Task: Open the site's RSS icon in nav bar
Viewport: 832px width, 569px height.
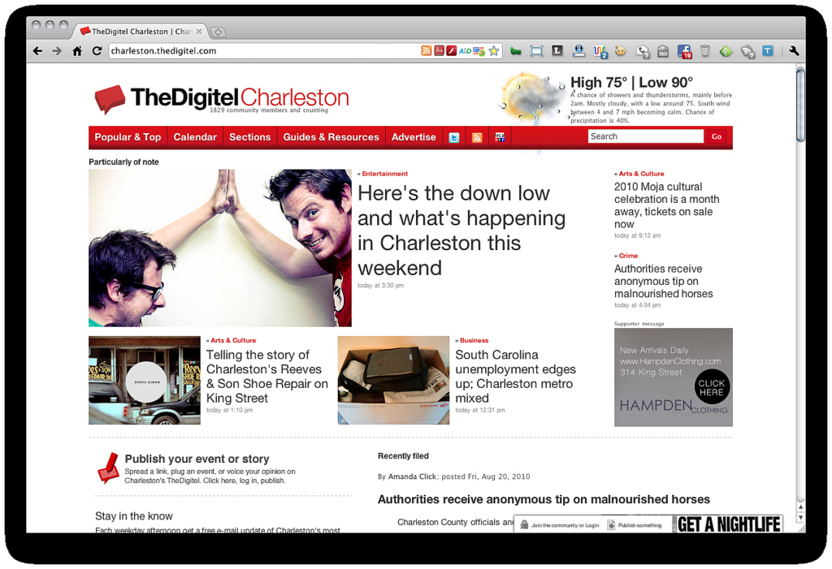Action: [x=477, y=138]
